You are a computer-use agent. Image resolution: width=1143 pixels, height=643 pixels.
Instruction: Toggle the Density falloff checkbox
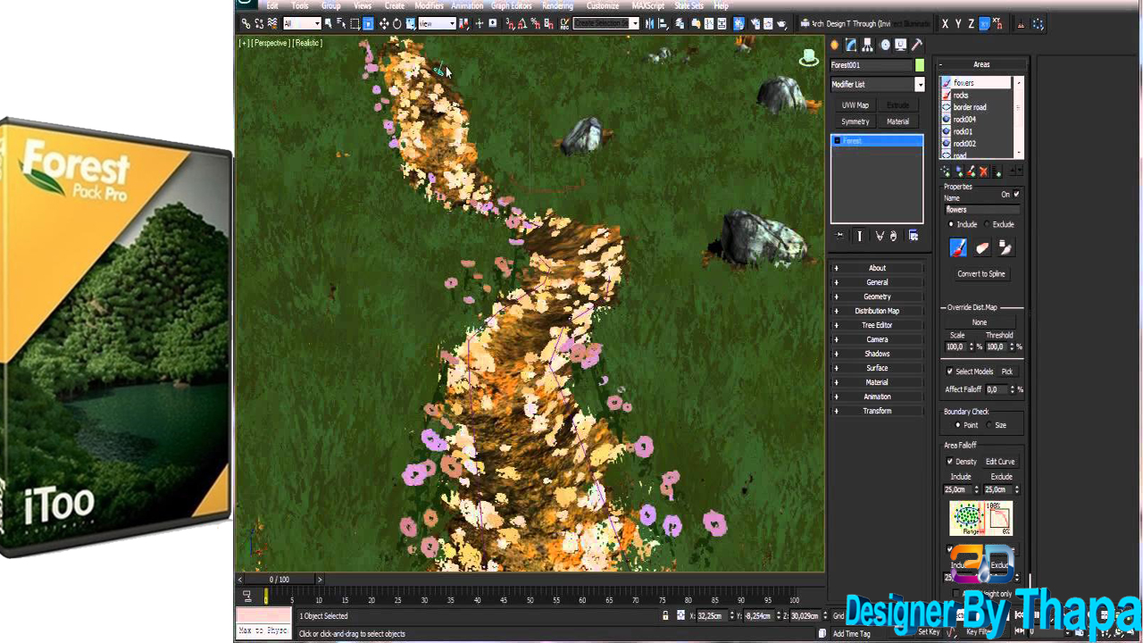coord(949,462)
